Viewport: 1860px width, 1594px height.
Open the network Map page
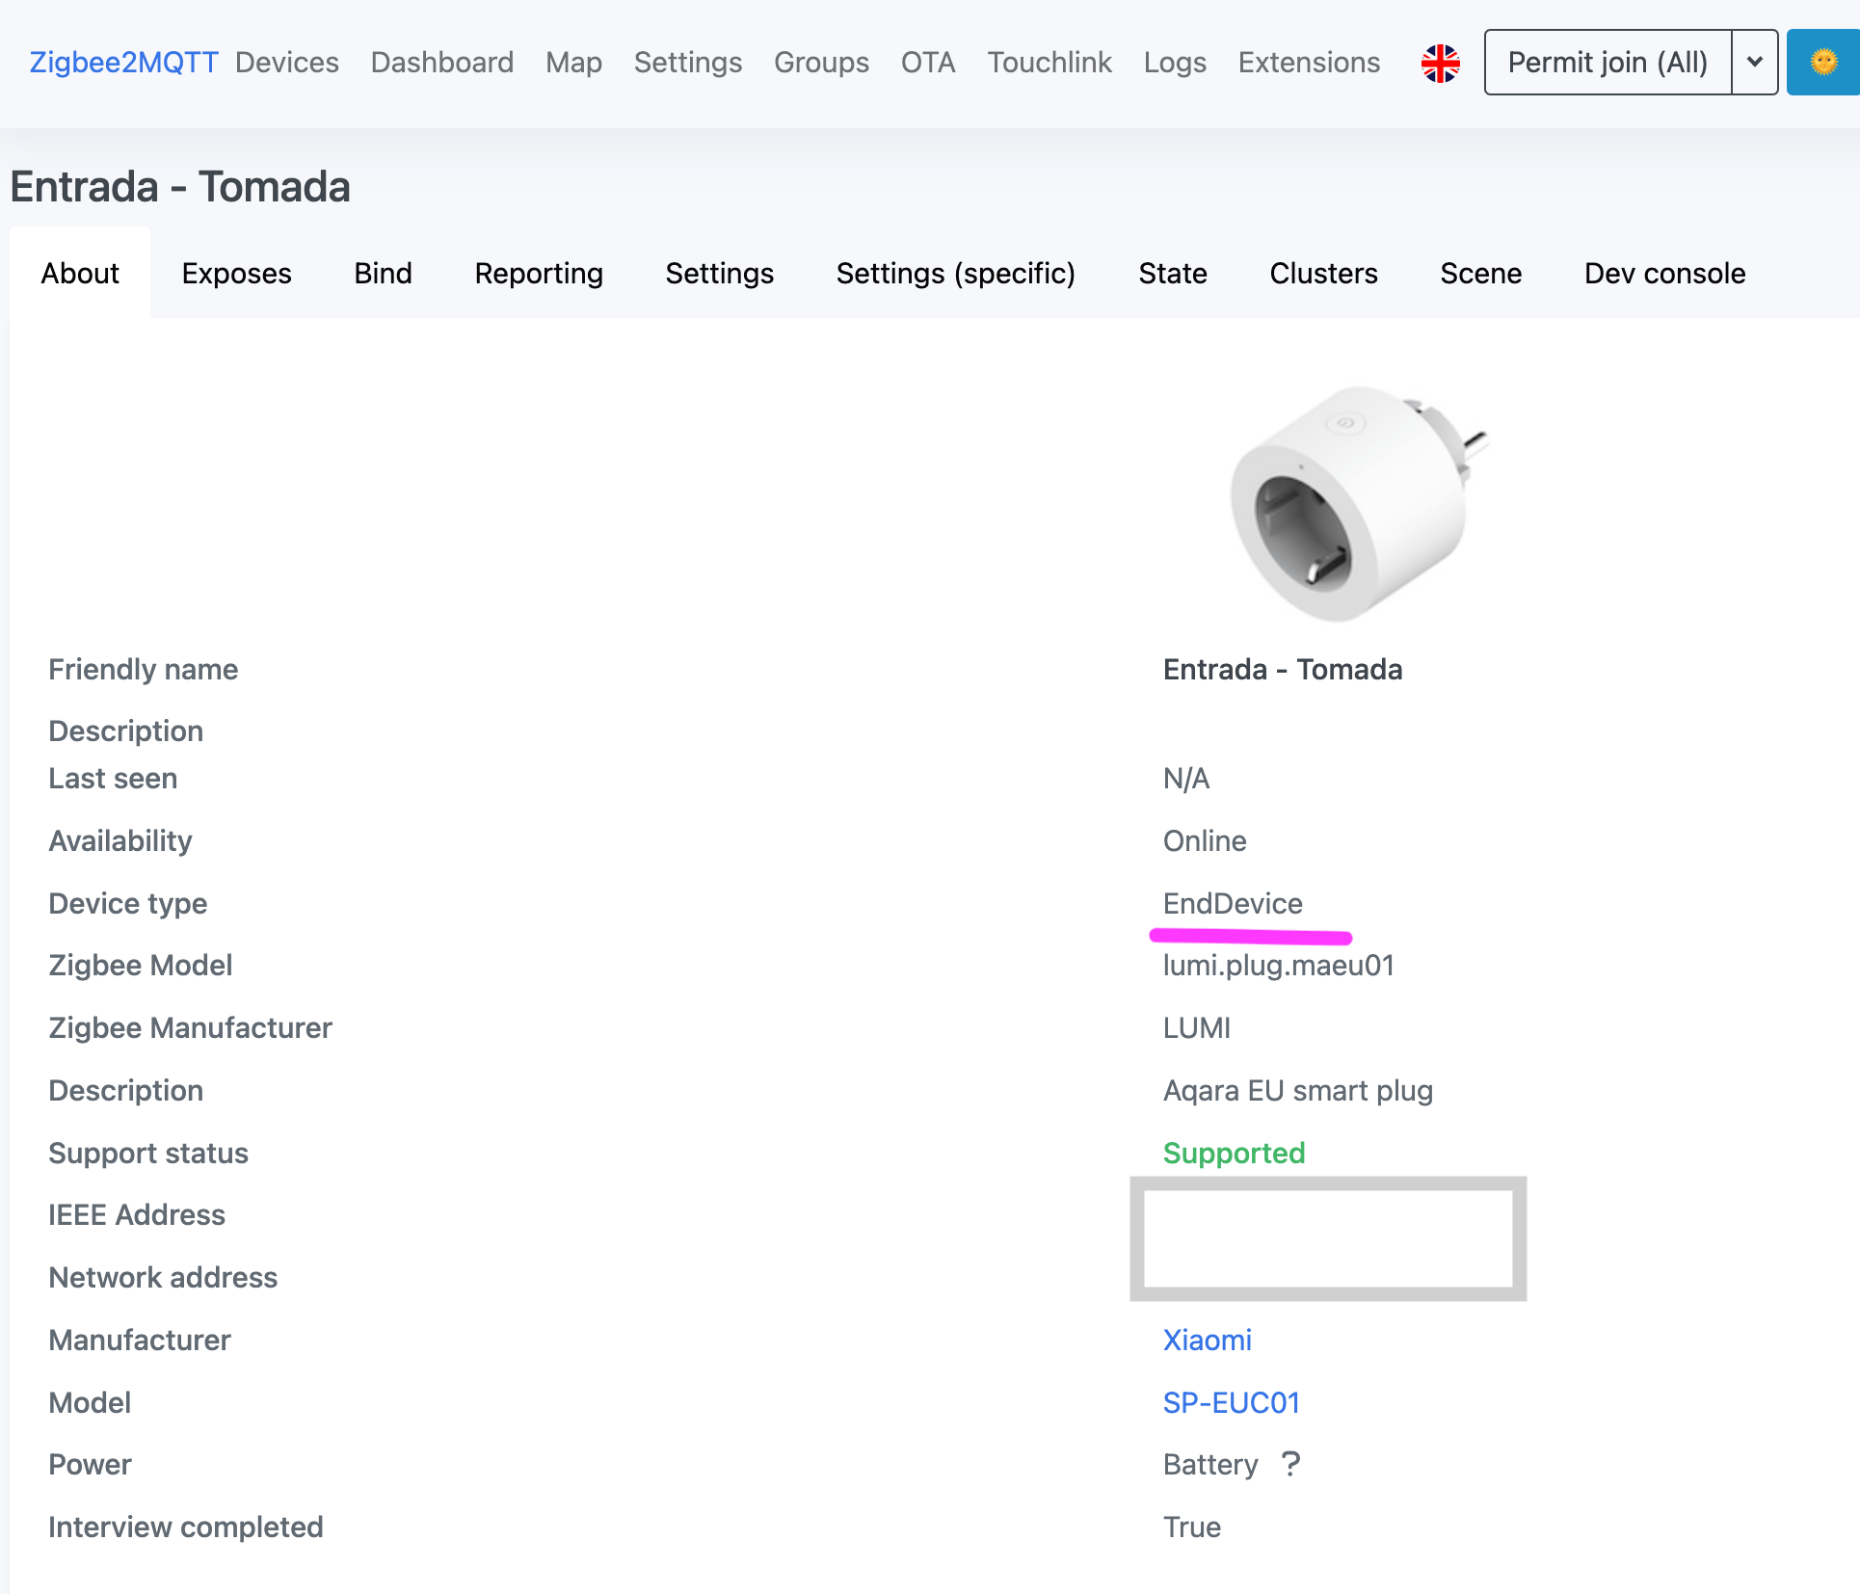point(573,63)
